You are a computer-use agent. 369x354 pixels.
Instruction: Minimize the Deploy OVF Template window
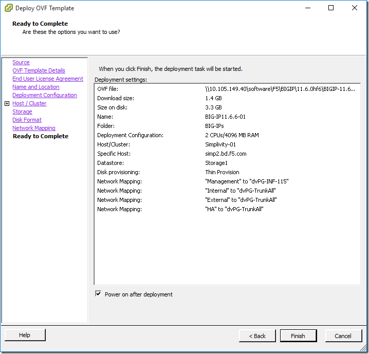307,8
